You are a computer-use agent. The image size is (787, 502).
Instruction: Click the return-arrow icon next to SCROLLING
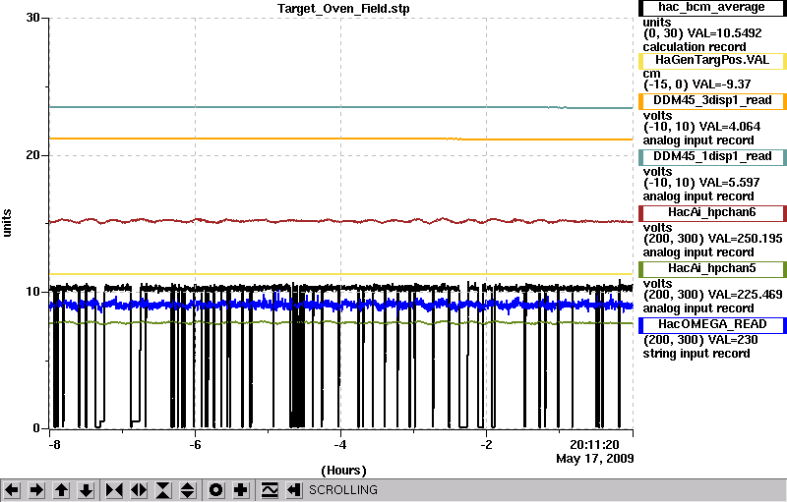pos(294,490)
